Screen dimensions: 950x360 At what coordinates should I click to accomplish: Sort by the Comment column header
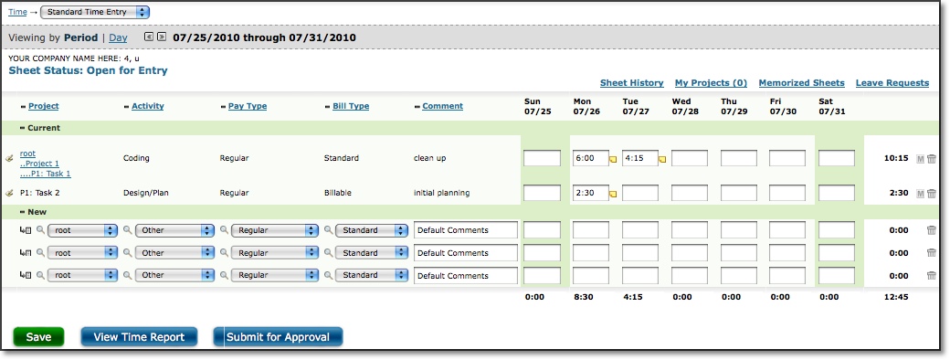click(443, 106)
